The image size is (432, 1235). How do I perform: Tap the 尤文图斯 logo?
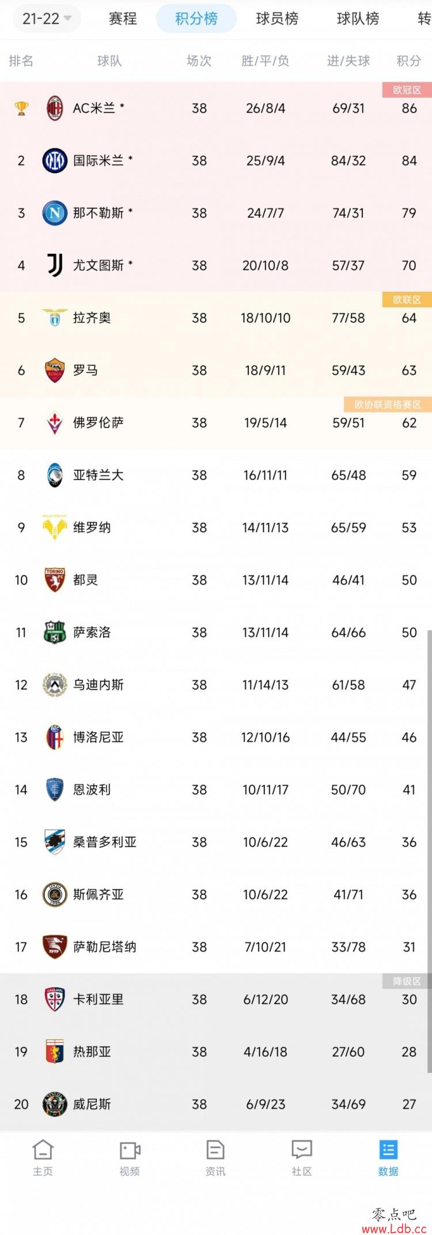tap(55, 265)
